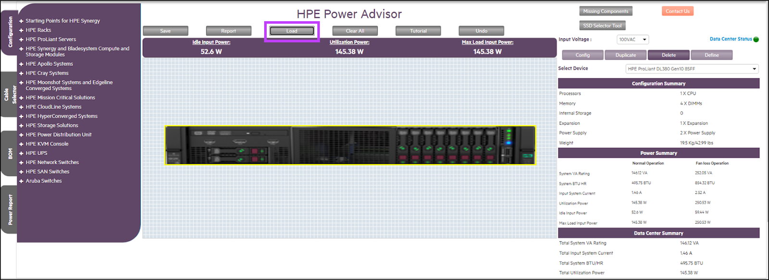Click the Save button
This screenshot has width=769, height=280.
click(165, 31)
